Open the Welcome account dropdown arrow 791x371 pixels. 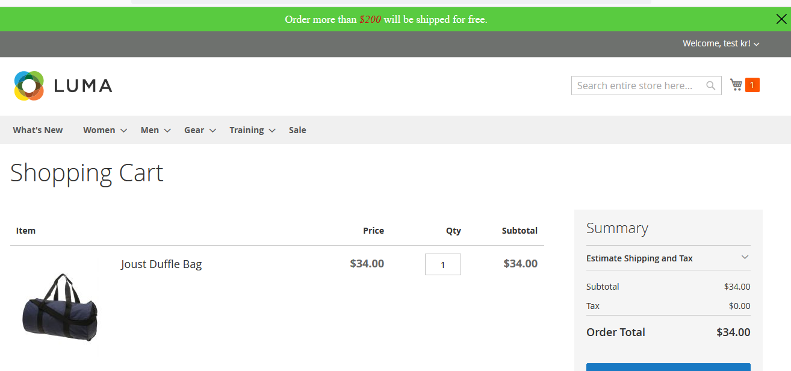click(757, 44)
